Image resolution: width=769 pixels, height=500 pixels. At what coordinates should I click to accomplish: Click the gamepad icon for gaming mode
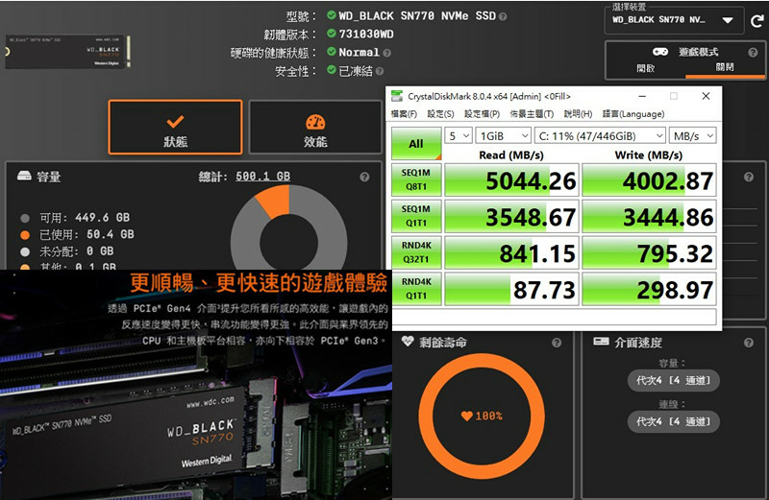(660, 52)
